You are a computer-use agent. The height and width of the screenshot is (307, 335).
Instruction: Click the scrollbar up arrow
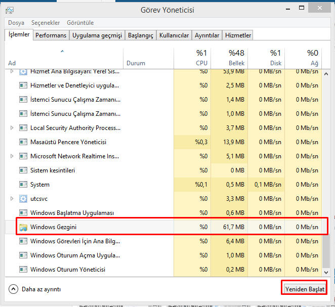coord(326,74)
